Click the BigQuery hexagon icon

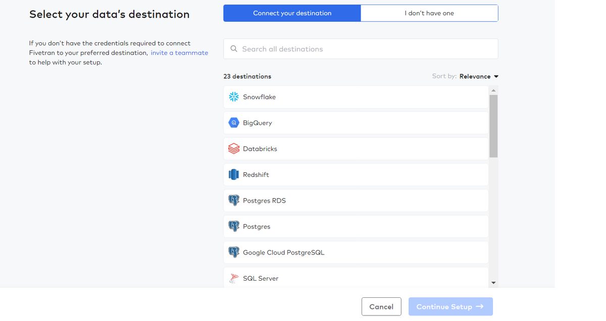click(233, 123)
